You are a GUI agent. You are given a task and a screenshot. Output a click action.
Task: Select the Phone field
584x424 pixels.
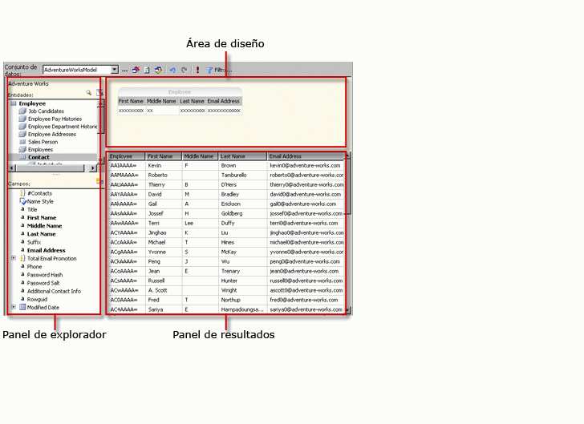pyautogui.click(x=34, y=267)
